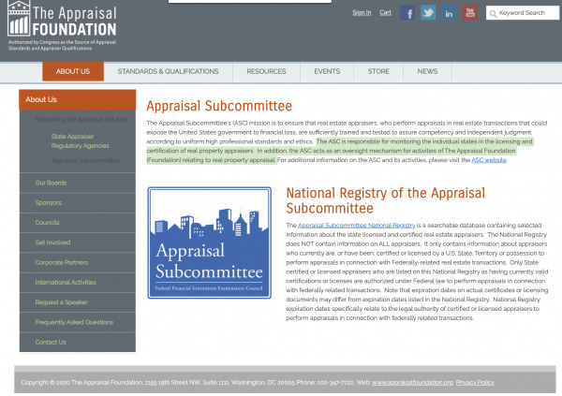Click The Appraisal Foundation logo
Image resolution: width=562 pixels, height=396 pixels.
(x=62, y=26)
